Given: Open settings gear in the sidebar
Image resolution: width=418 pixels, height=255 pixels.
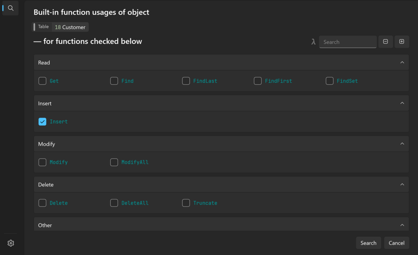Looking at the screenshot, I should point(11,243).
